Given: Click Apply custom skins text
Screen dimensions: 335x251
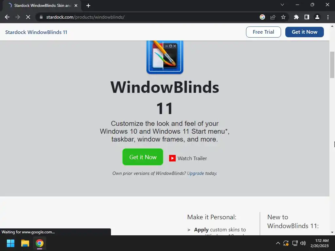Looking at the screenshot, I should (x=220, y=230).
